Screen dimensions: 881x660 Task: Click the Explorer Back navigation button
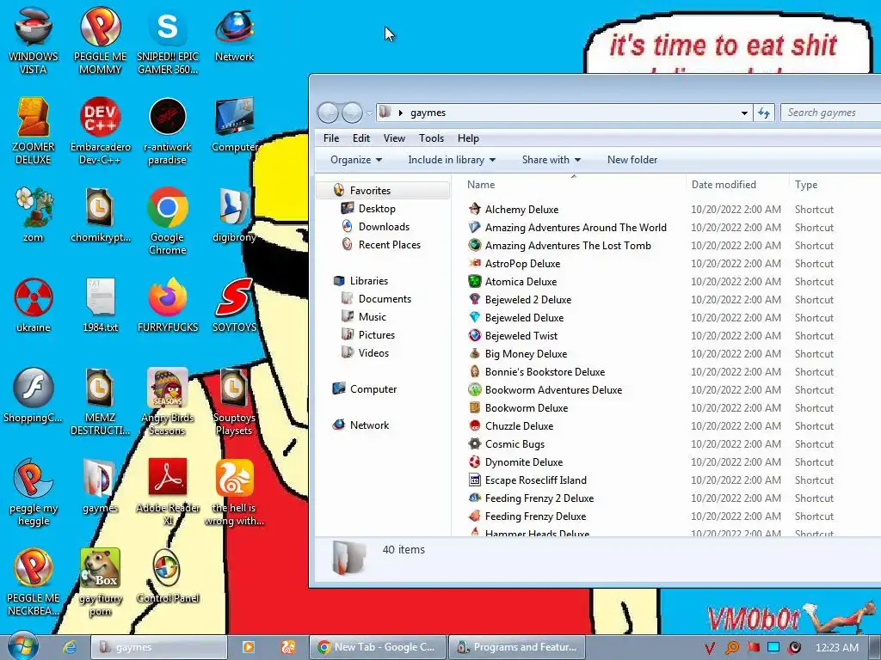tap(328, 113)
